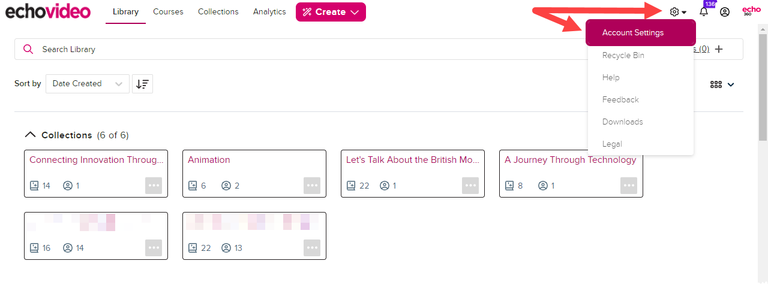Go to the Analytics tab
The height and width of the screenshot is (285, 768).
pyautogui.click(x=269, y=12)
